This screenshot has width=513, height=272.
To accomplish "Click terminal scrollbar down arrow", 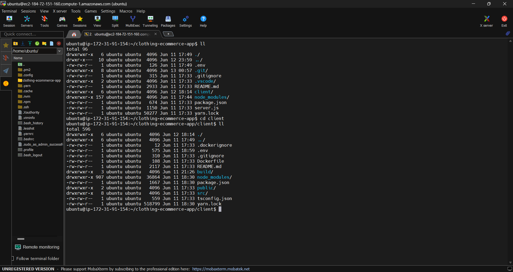I will (510, 263).
